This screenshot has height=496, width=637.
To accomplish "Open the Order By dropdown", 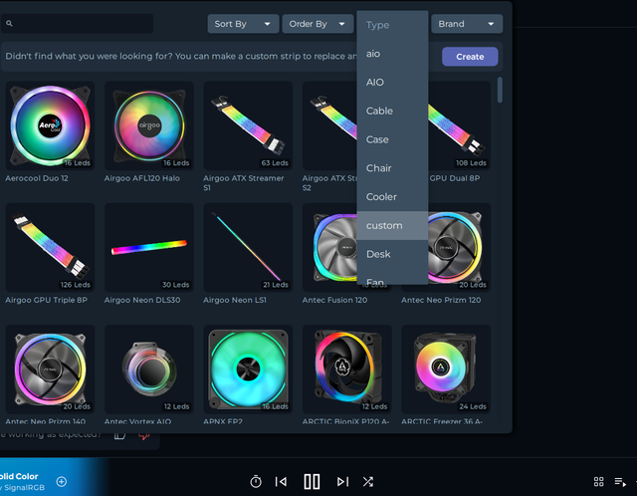I will (318, 24).
